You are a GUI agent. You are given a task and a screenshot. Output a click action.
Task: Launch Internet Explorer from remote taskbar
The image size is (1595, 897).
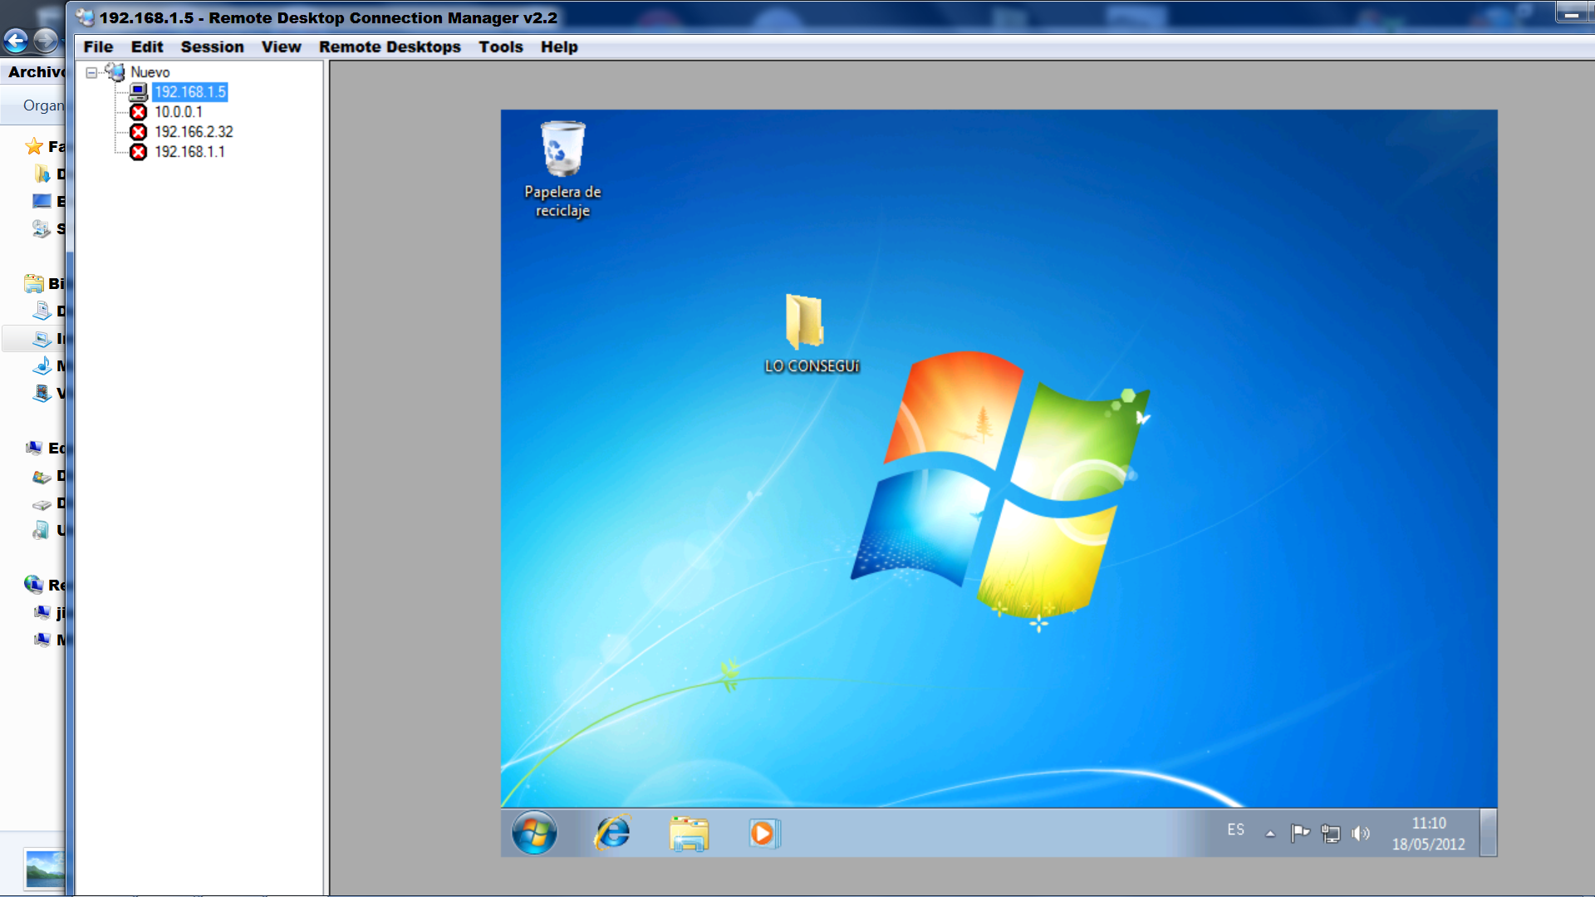point(612,833)
